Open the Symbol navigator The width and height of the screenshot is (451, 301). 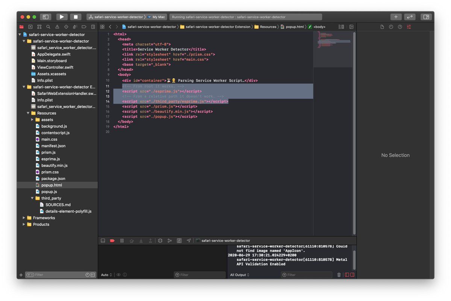tap(39, 27)
